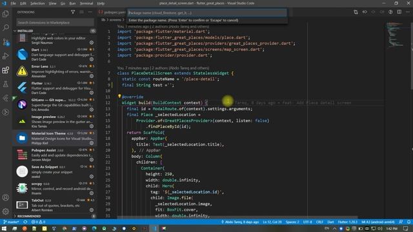This screenshot has height=232, width=413.
Task: Click the GitLens open changes editor icon
Action: coord(356,12)
